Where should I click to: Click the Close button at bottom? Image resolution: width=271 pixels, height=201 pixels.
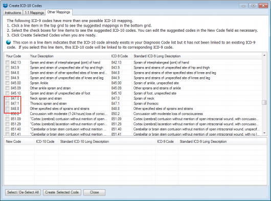(94, 192)
